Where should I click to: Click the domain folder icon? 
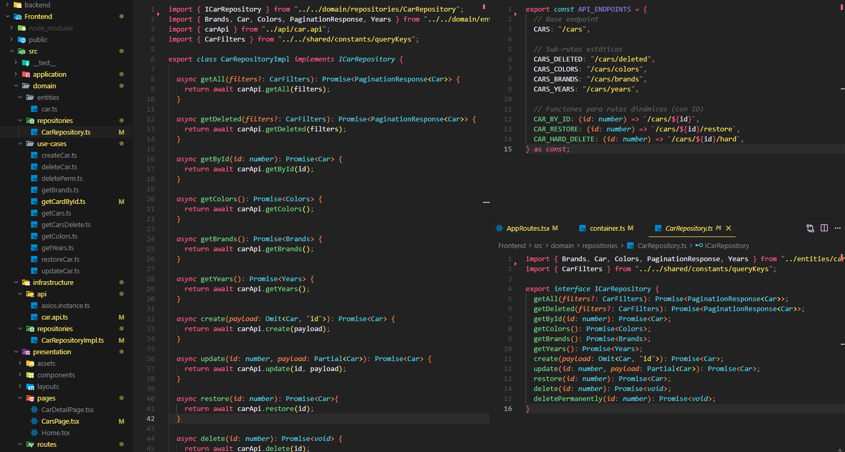(26, 86)
